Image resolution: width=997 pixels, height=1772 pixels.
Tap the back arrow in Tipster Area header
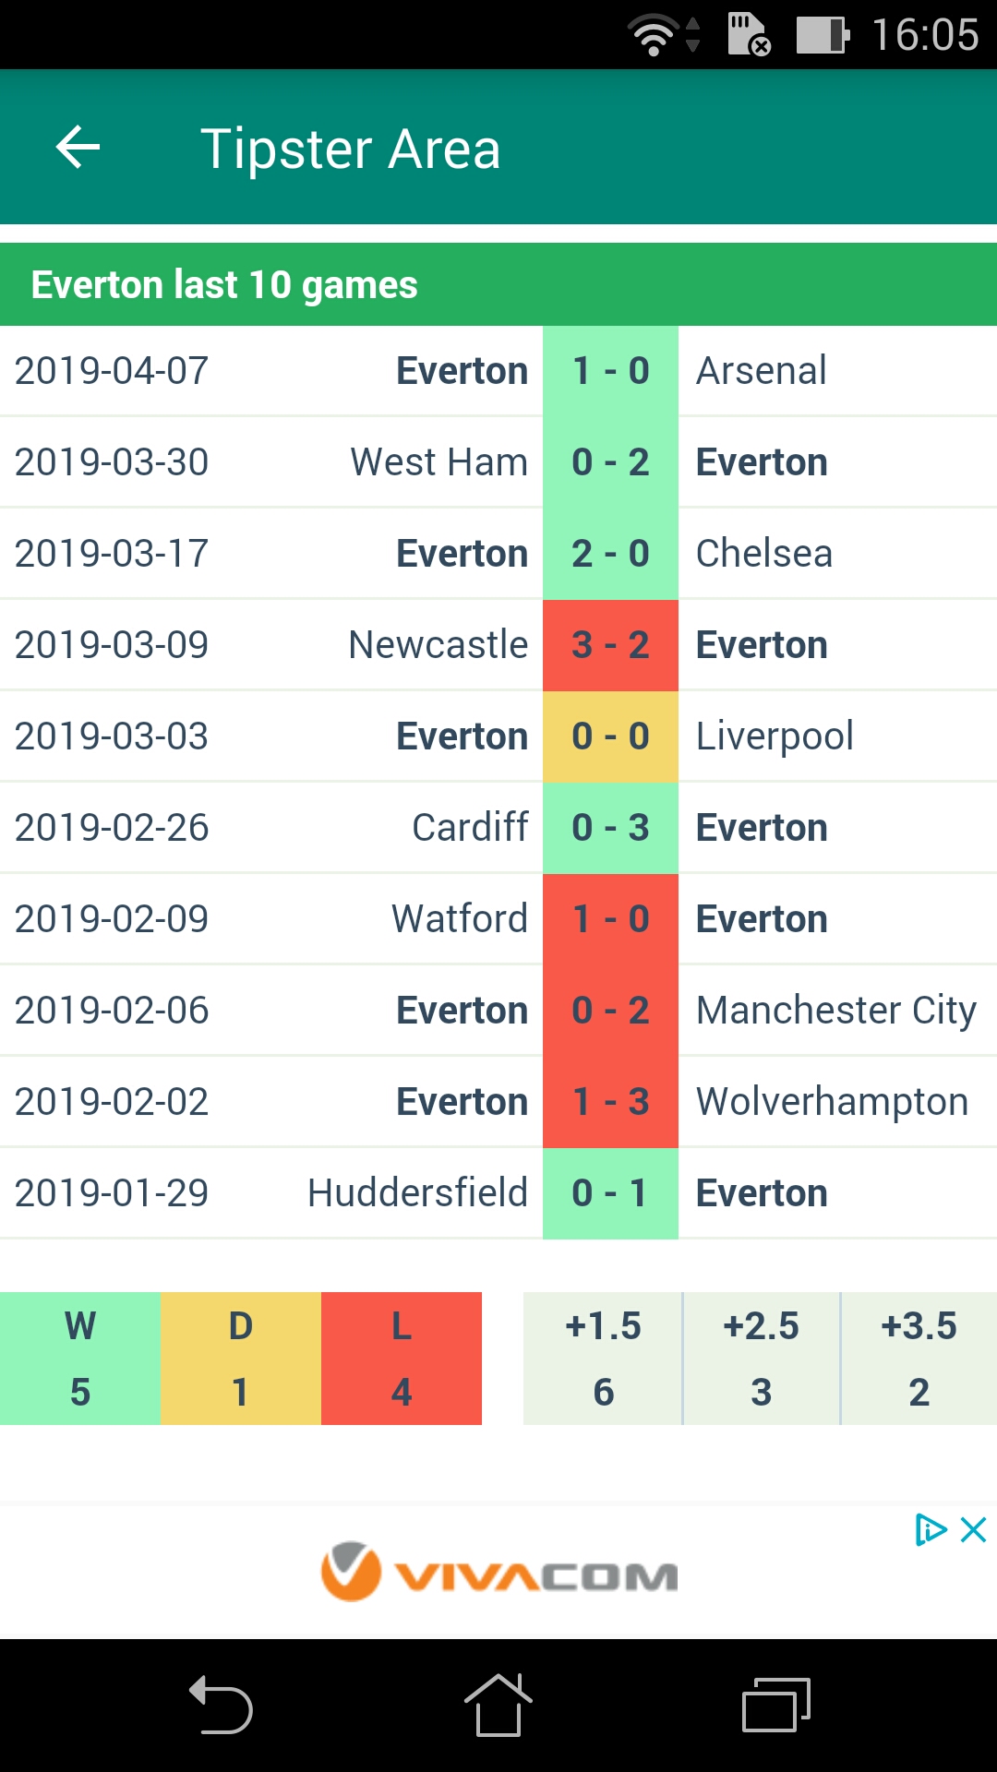click(78, 148)
